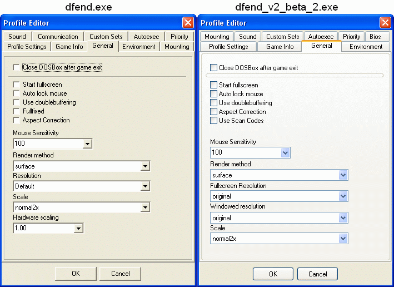
Task: Click Cancel in left dfend.exe window
Action: (x=121, y=274)
